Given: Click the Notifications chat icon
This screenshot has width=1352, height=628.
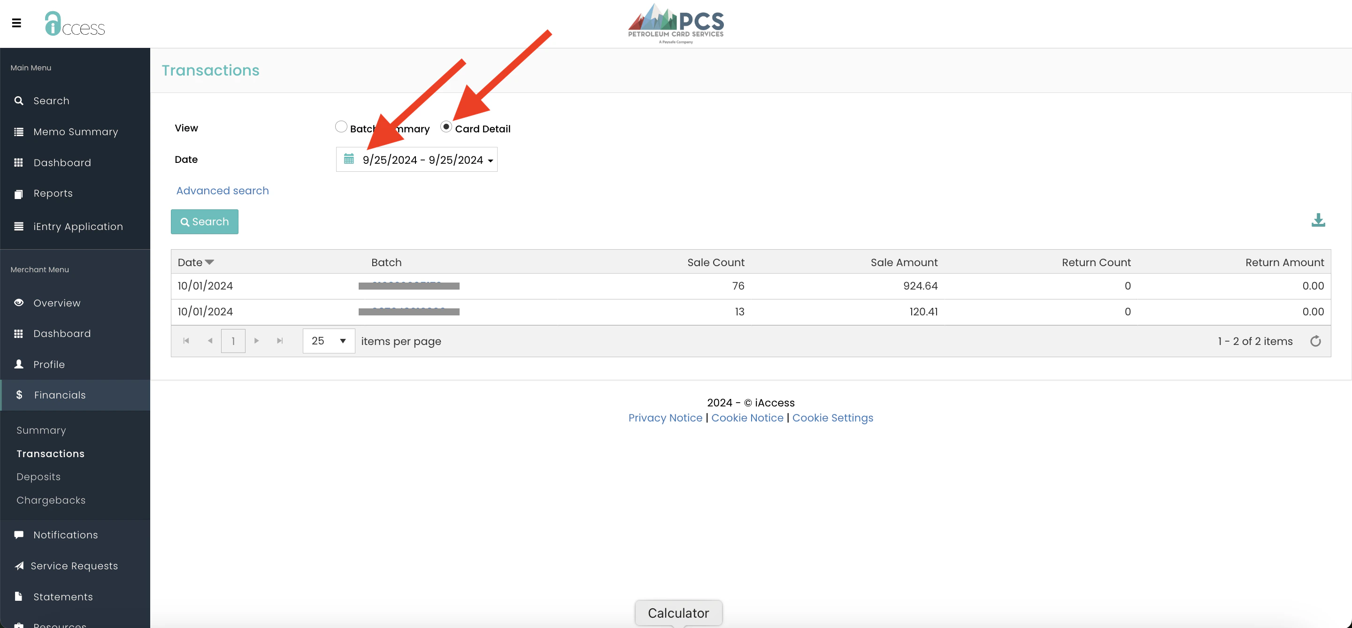Looking at the screenshot, I should (19, 535).
